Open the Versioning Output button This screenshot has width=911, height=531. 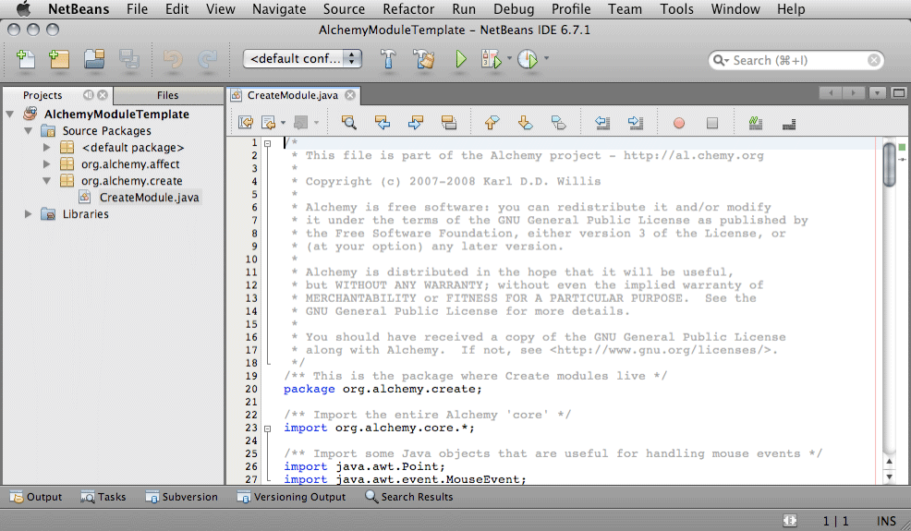coord(292,498)
